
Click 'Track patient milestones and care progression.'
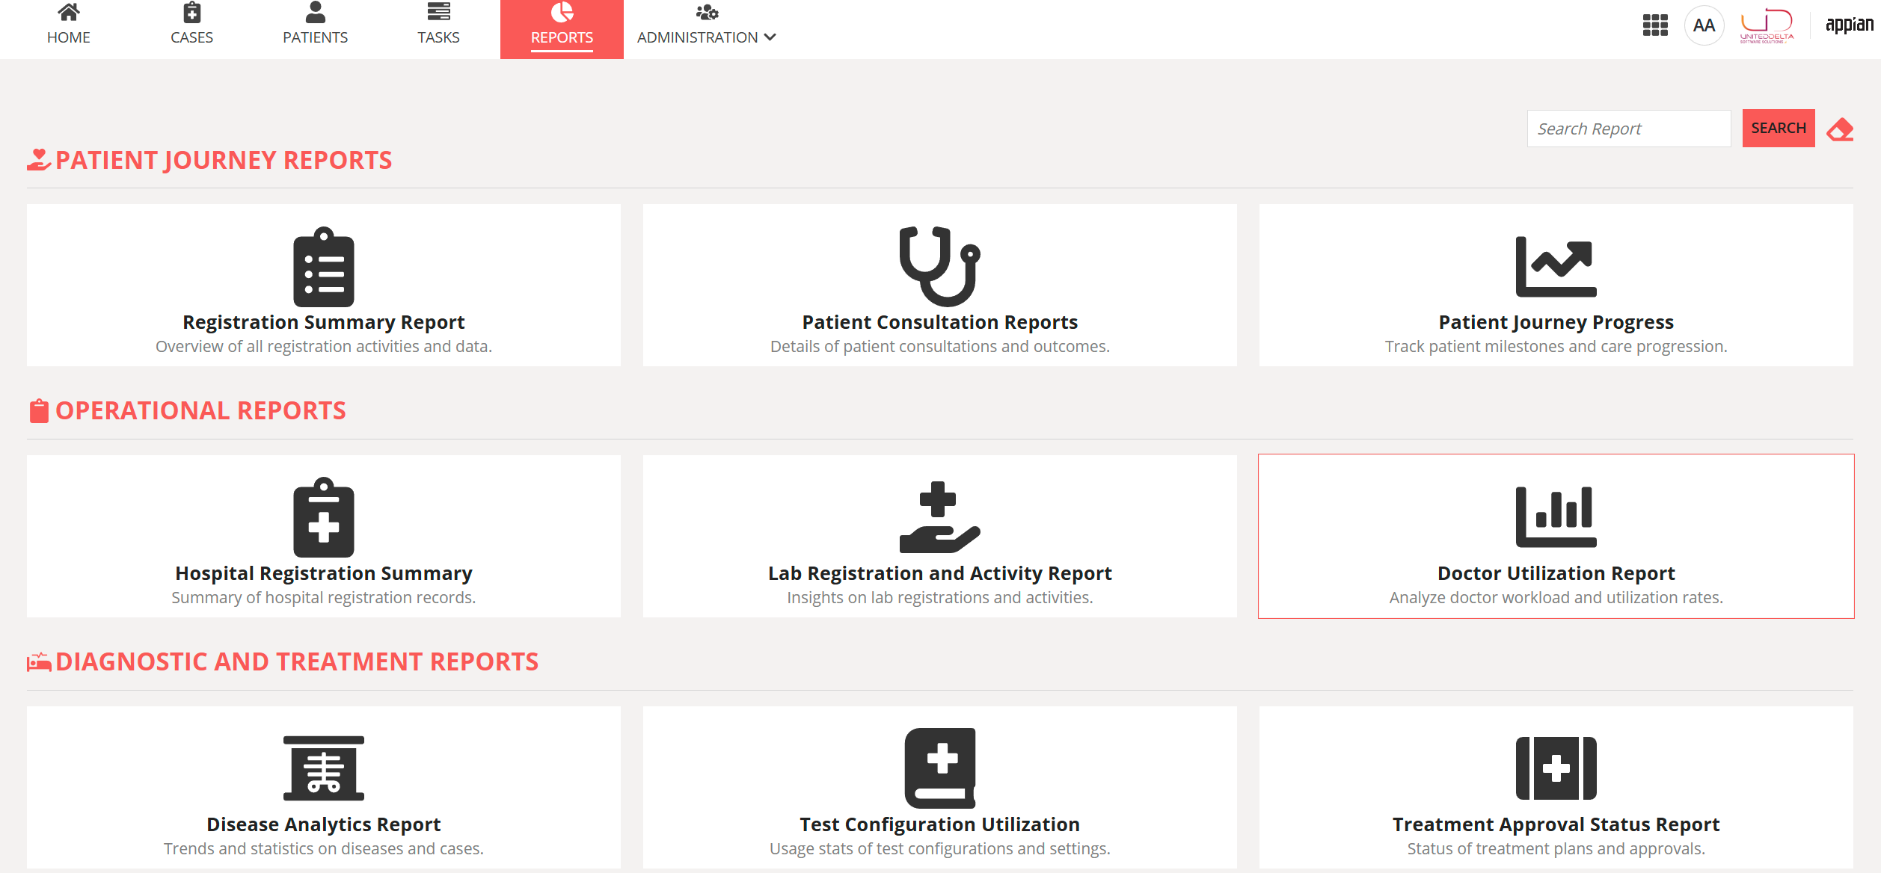tap(1556, 347)
